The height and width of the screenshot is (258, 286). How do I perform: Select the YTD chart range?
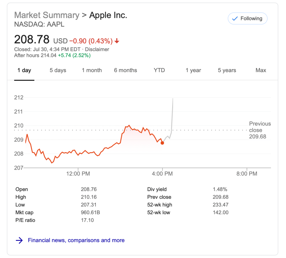[x=159, y=70]
